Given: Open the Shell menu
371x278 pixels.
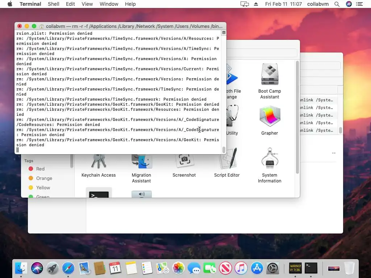Looking at the screenshot, I should point(54,4).
